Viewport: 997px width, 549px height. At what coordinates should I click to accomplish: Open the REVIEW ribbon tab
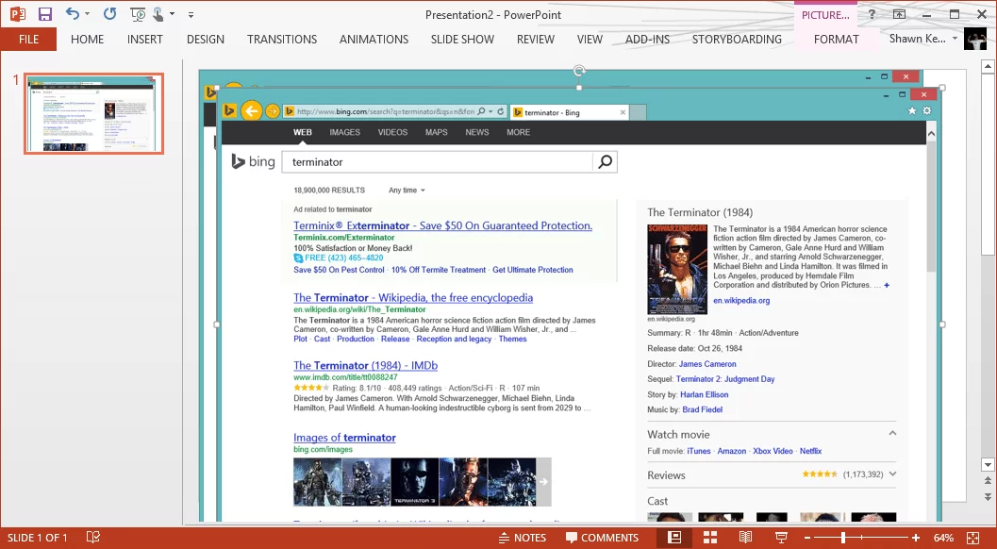(x=536, y=39)
